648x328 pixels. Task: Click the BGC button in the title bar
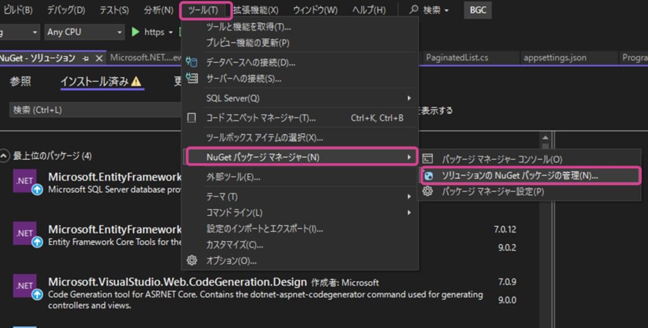477,10
